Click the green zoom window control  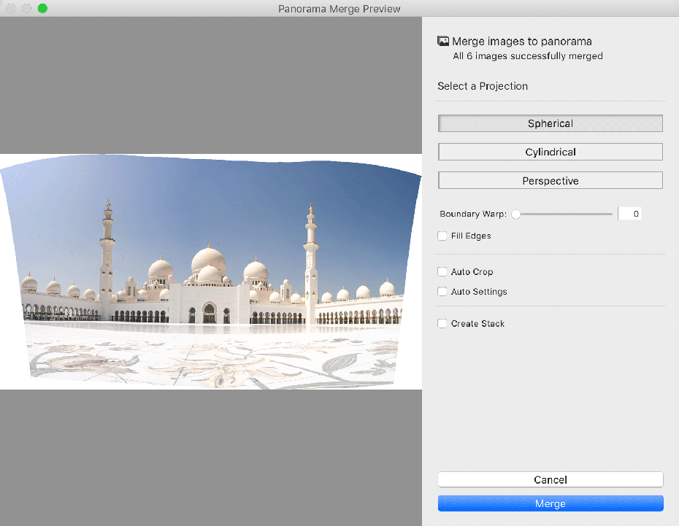coord(42,8)
